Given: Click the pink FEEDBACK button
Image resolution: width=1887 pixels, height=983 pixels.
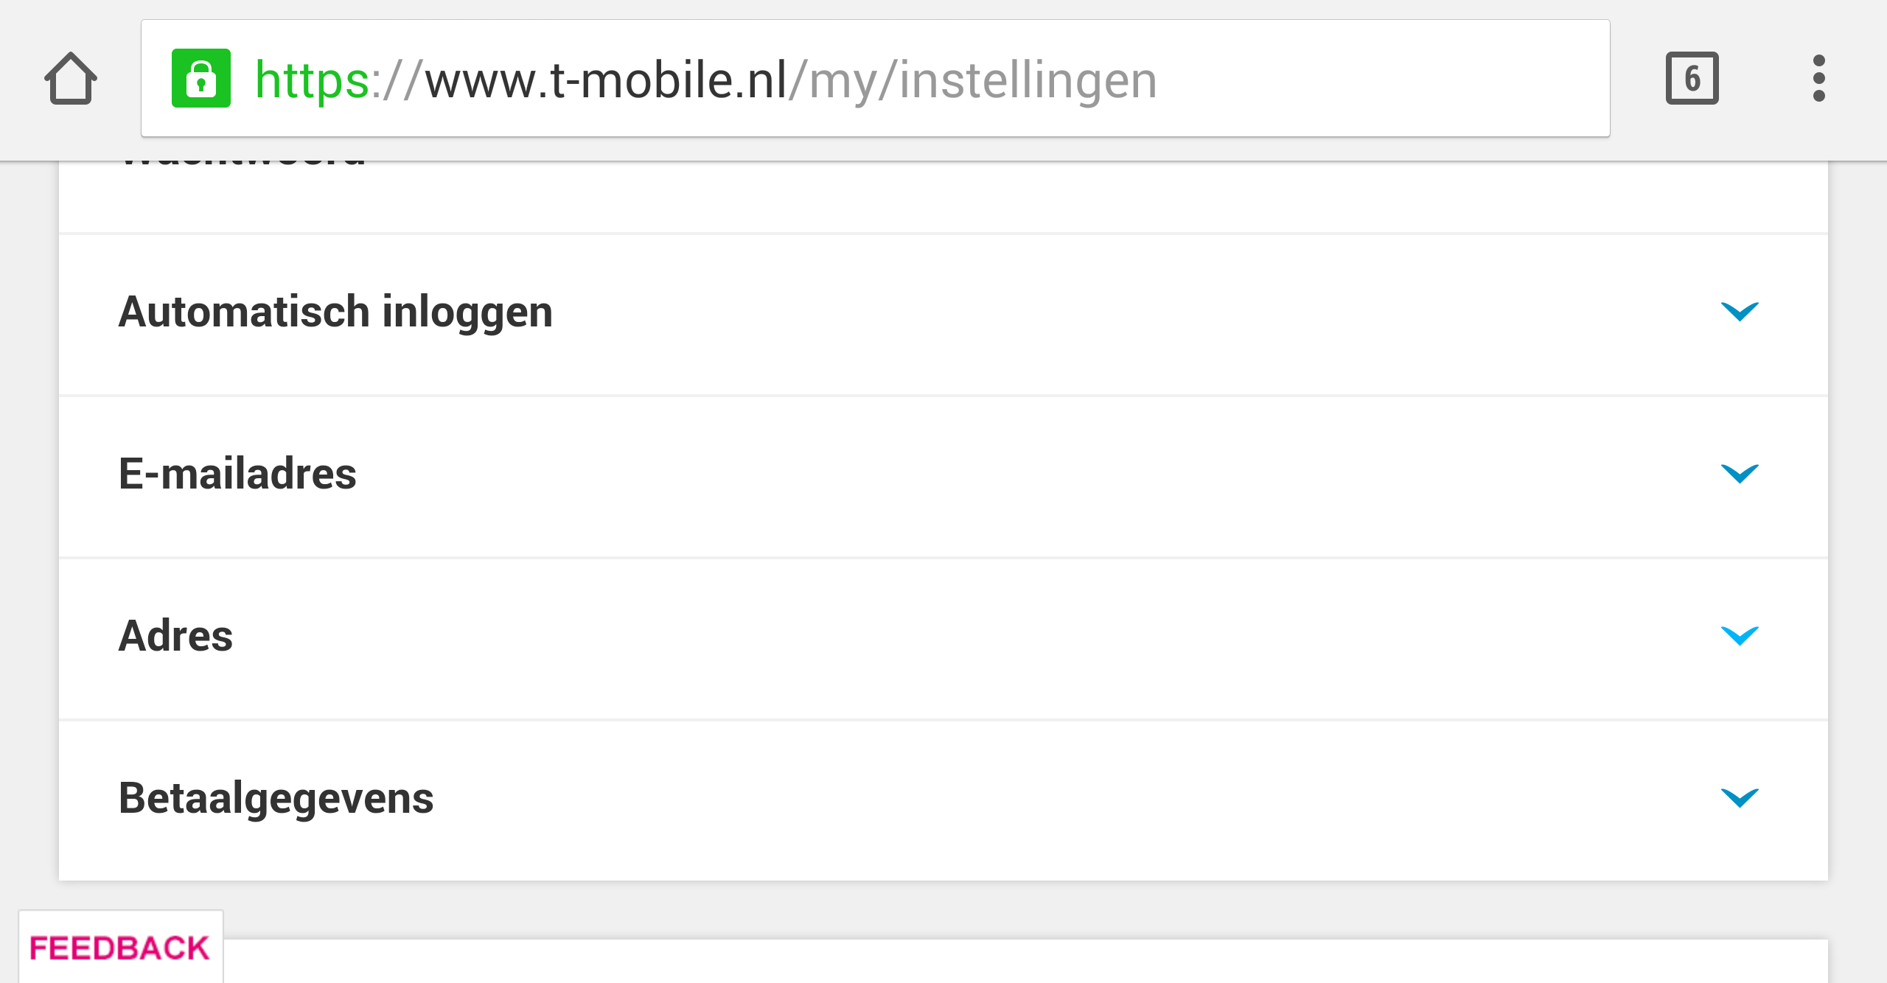Looking at the screenshot, I should pos(120,948).
